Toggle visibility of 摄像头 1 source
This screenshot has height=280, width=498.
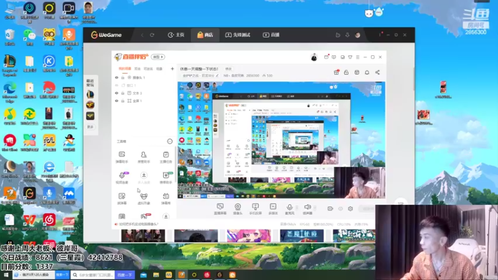click(x=116, y=77)
